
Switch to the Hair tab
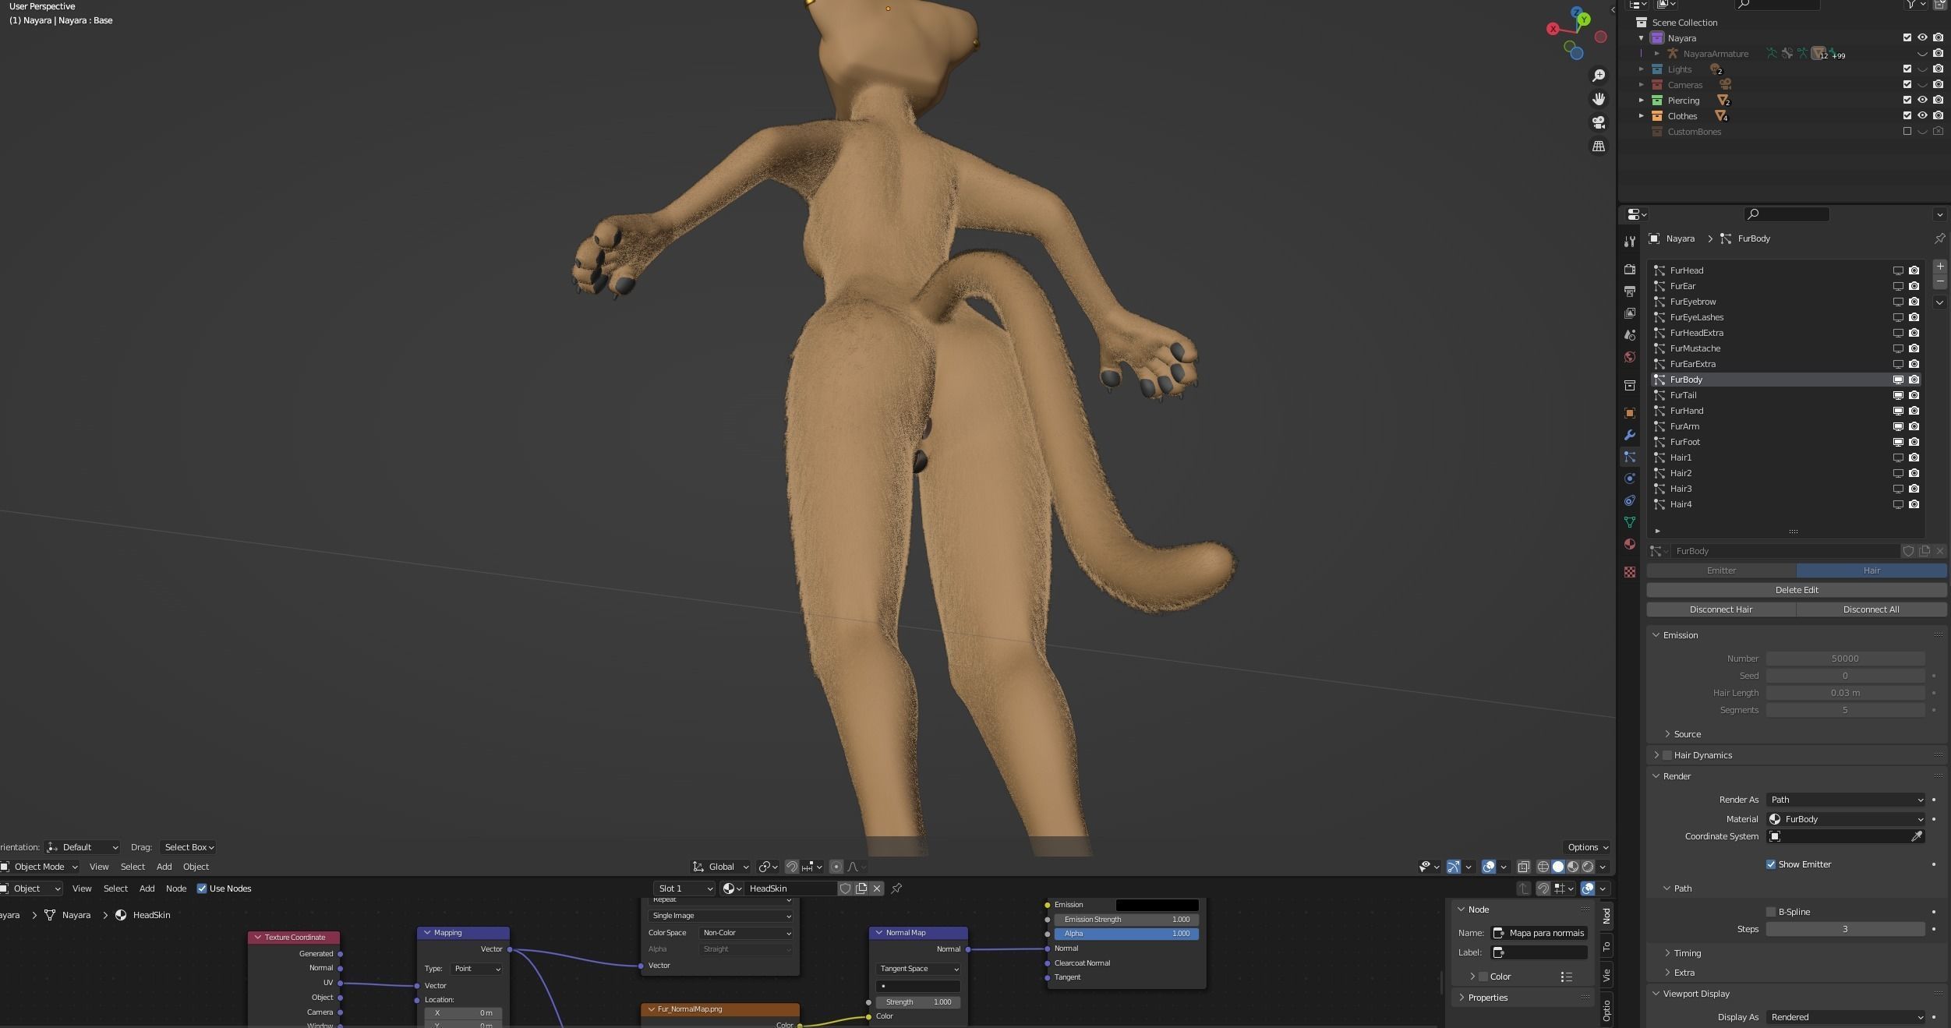click(1871, 571)
